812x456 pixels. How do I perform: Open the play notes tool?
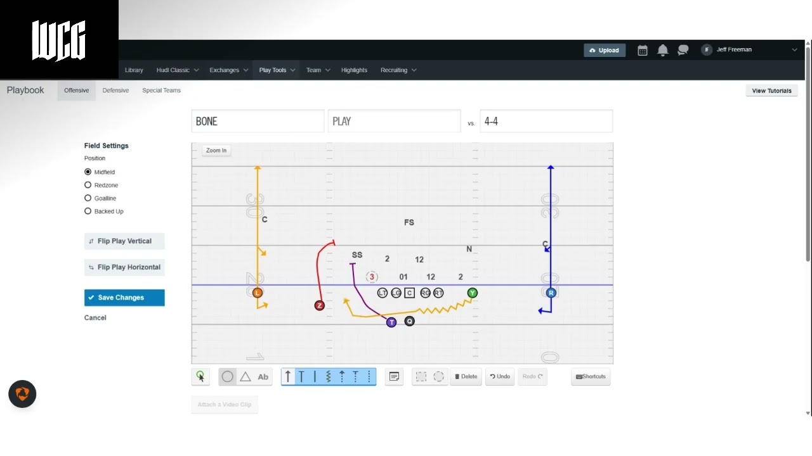[394, 377]
